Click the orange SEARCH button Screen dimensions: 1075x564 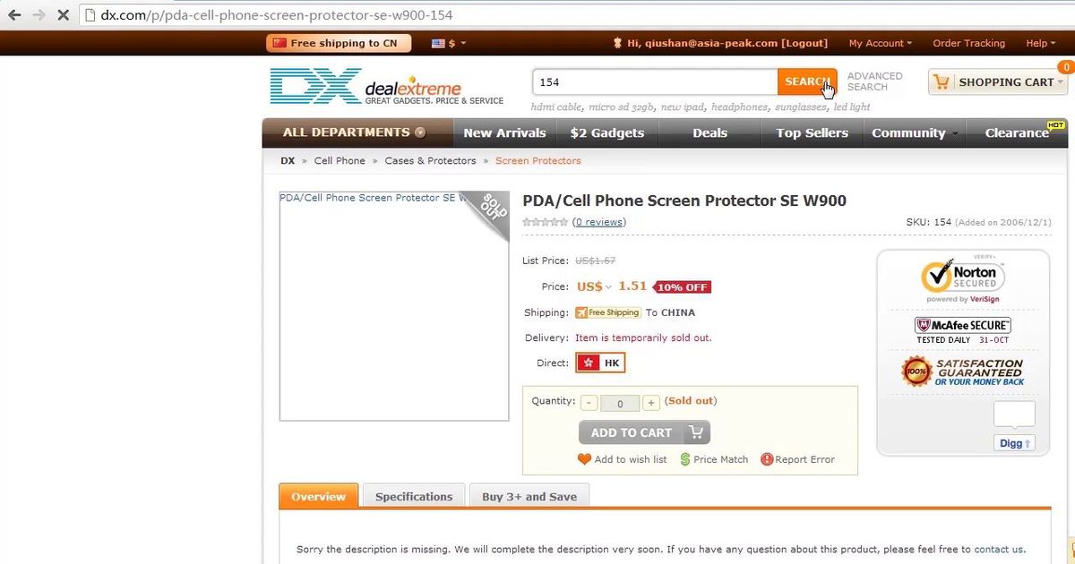point(807,81)
